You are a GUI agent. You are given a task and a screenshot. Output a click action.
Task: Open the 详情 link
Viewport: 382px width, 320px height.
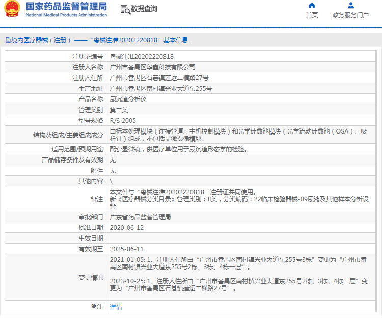(116, 307)
